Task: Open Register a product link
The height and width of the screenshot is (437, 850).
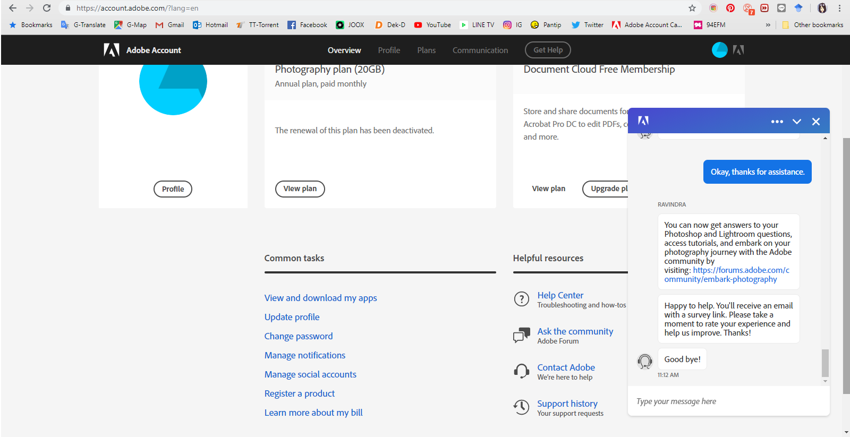Action: [x=300, y=393]
